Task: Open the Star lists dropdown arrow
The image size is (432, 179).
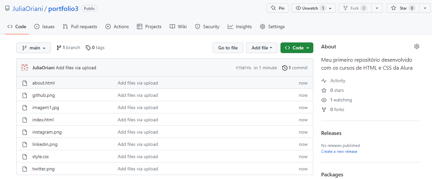Action: [425, 8]
